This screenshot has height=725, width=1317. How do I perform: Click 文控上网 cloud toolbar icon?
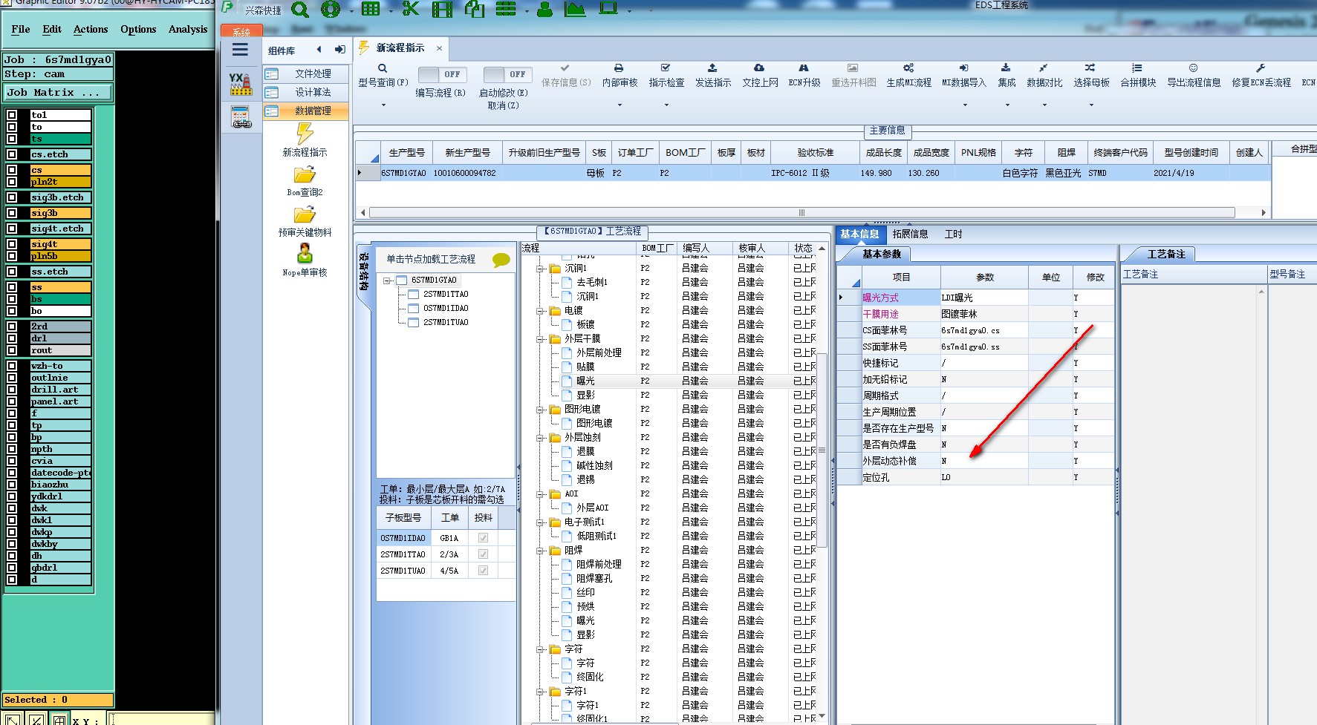759,68
